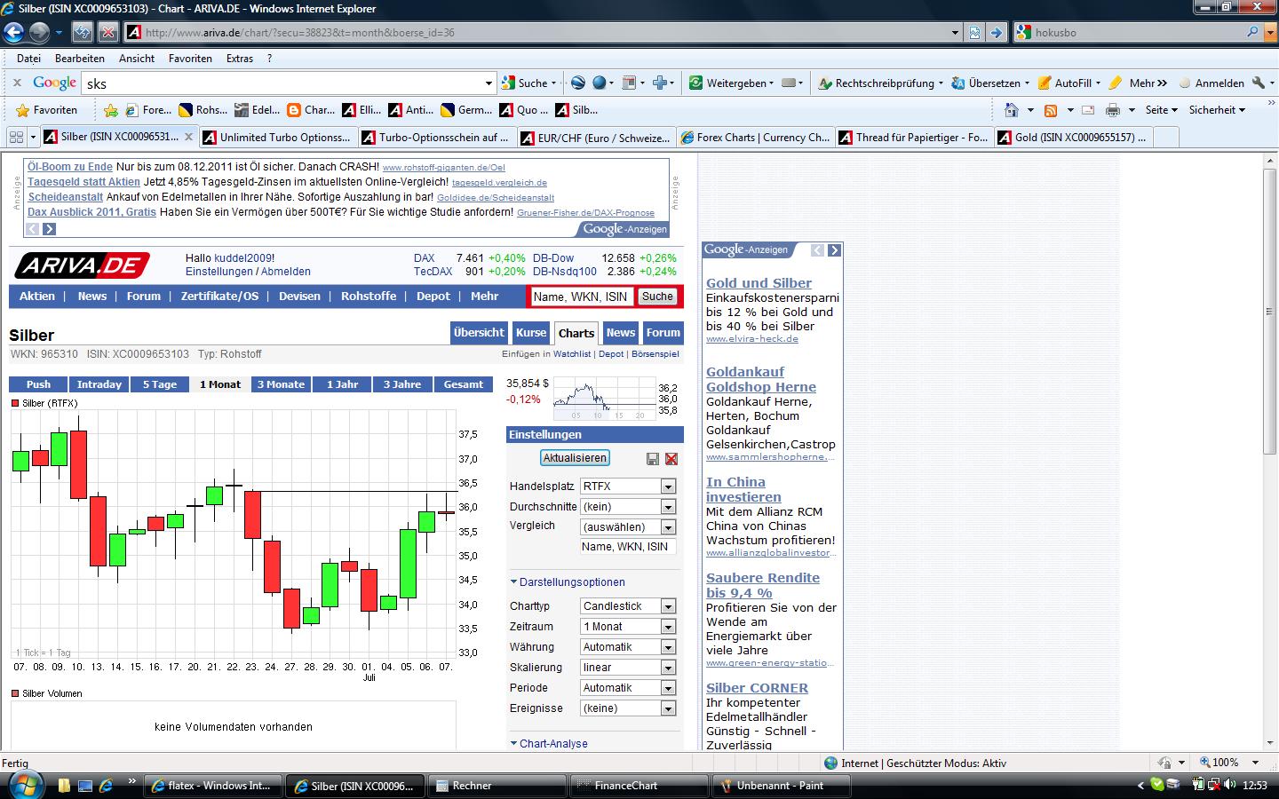
Task: Switch to the Gold (ISIN XC0009655157) tab
Action: point(1072,138)
